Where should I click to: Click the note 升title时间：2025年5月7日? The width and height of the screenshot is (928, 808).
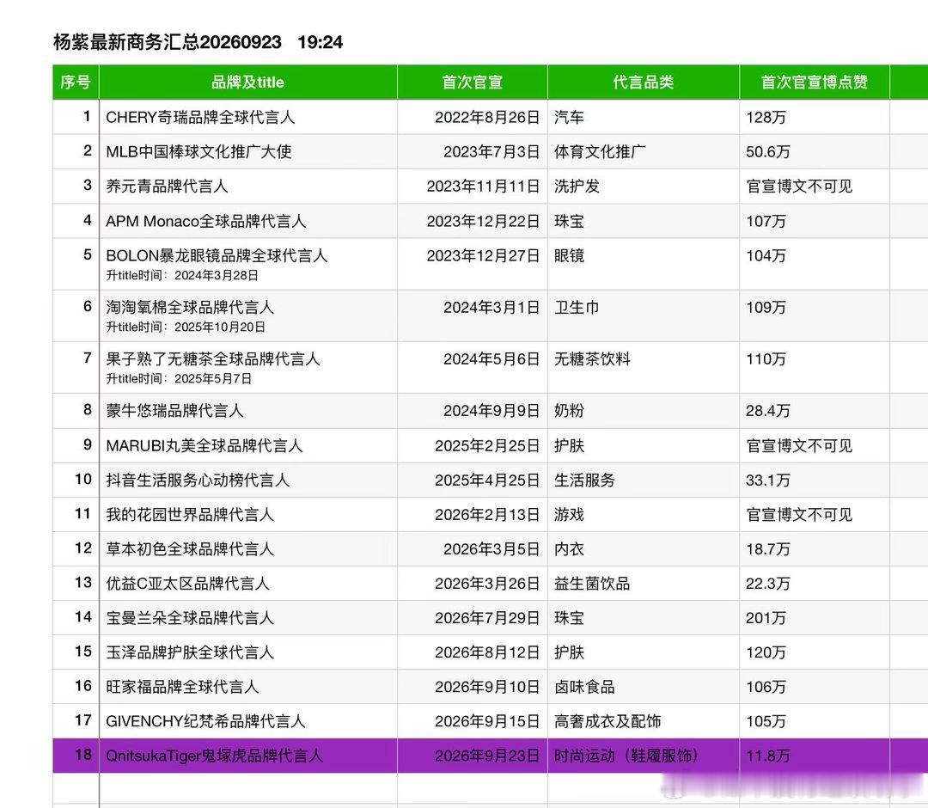click(179, 378)
